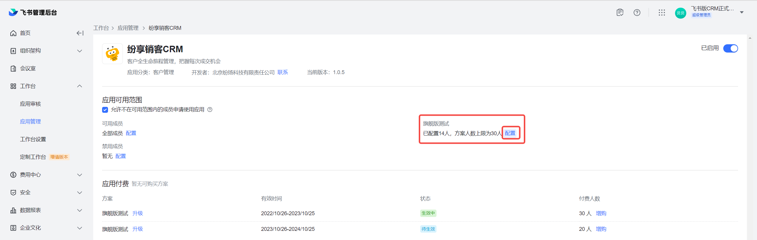Click the 增值版本 tag
Viewport: 757px width, 240px height.
[x=59, y=157]
